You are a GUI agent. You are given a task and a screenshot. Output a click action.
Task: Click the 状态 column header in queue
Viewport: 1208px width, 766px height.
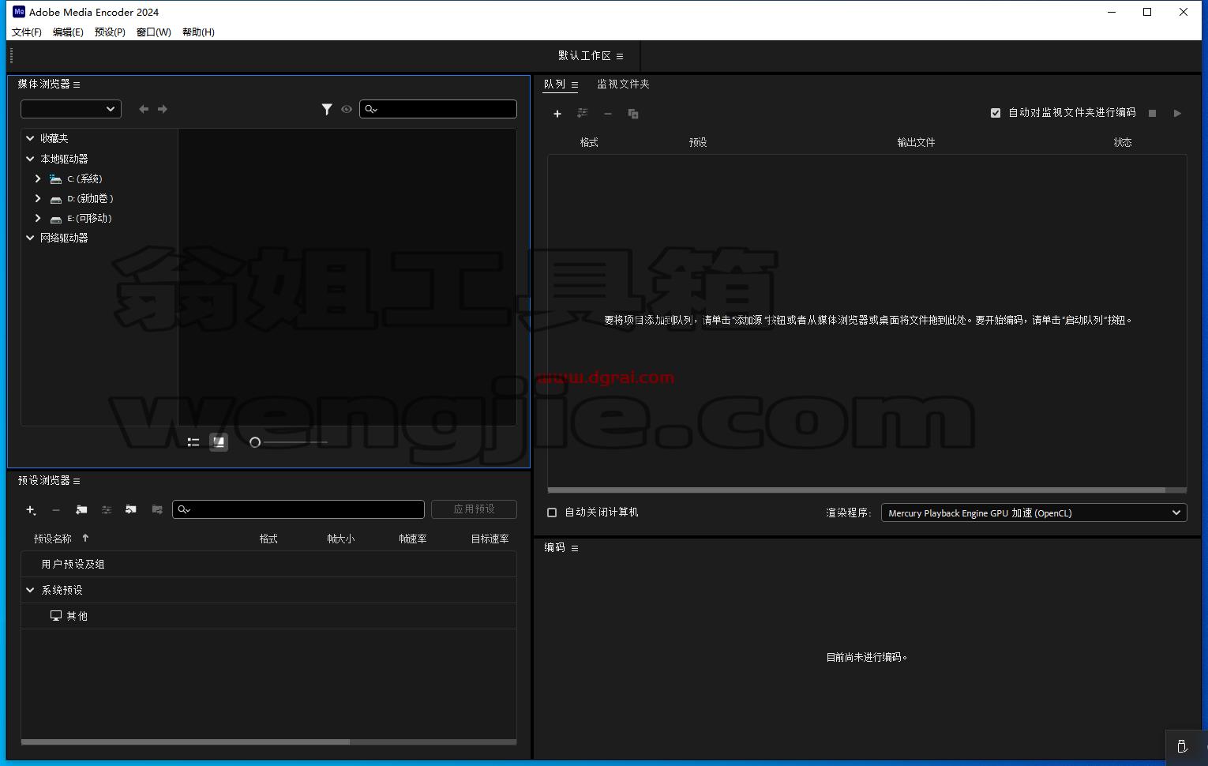(x=1123, y=143)
